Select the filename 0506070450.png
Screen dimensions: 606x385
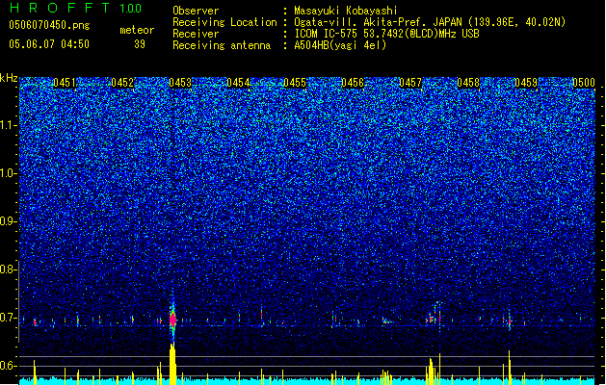pyautogui.click(x=49, y=25)
